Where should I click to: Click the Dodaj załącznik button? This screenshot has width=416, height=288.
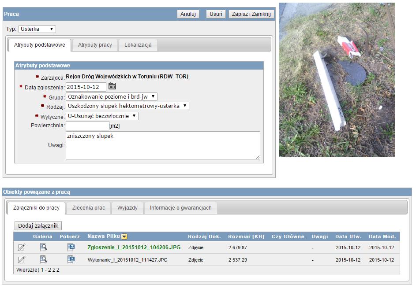click(38, 226)
